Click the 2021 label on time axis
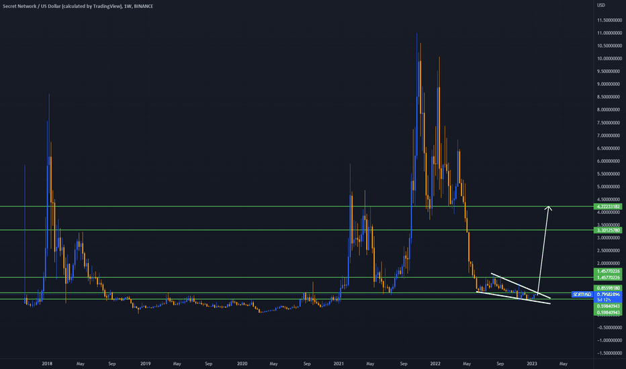This screenshot has width=626, height=369. pyautogui.click(x=339, y=364)
